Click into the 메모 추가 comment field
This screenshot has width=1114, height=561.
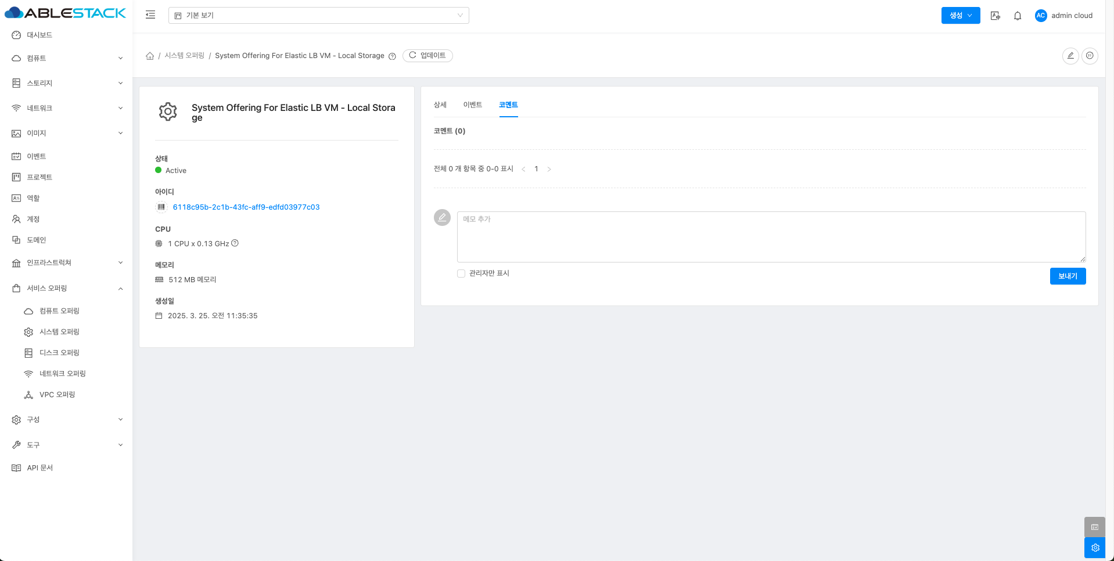[x=771, y=237]
